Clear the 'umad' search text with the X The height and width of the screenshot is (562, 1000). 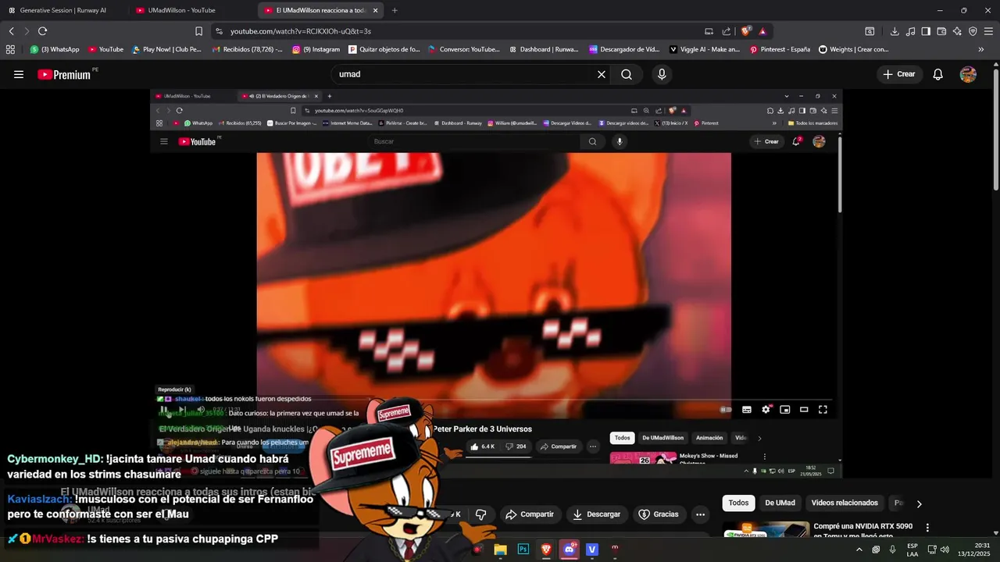602,74
